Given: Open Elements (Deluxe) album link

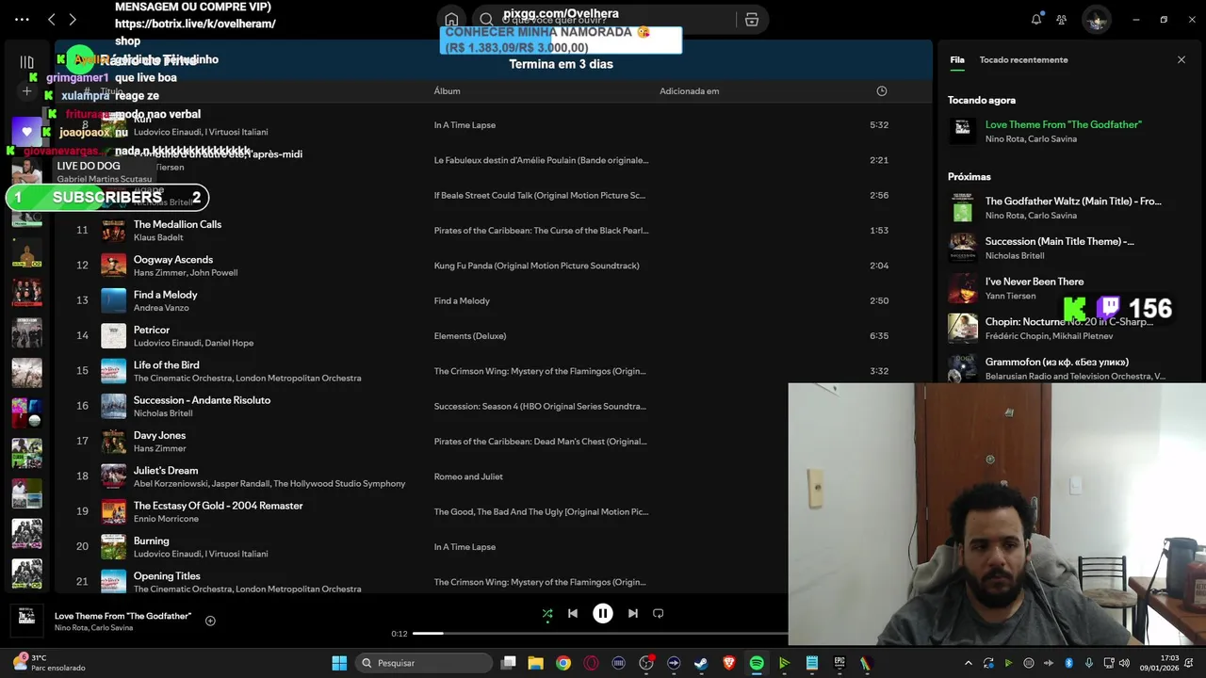Looking at the screenshot, I should (x=470, y=336).
